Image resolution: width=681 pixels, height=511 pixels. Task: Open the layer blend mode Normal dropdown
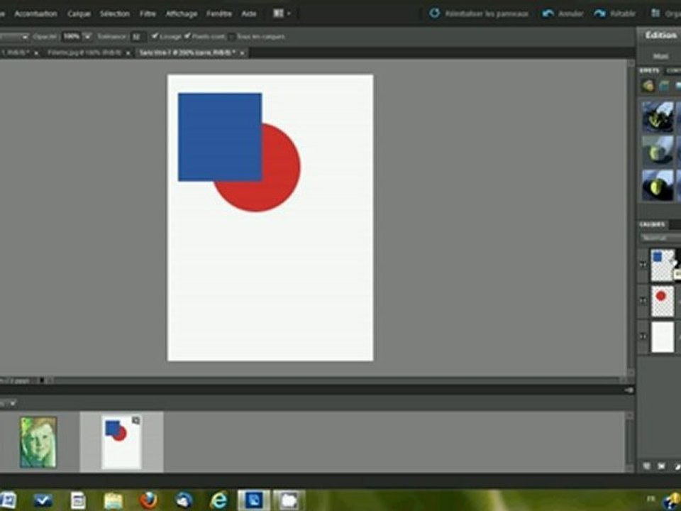[x=660, y=238]
